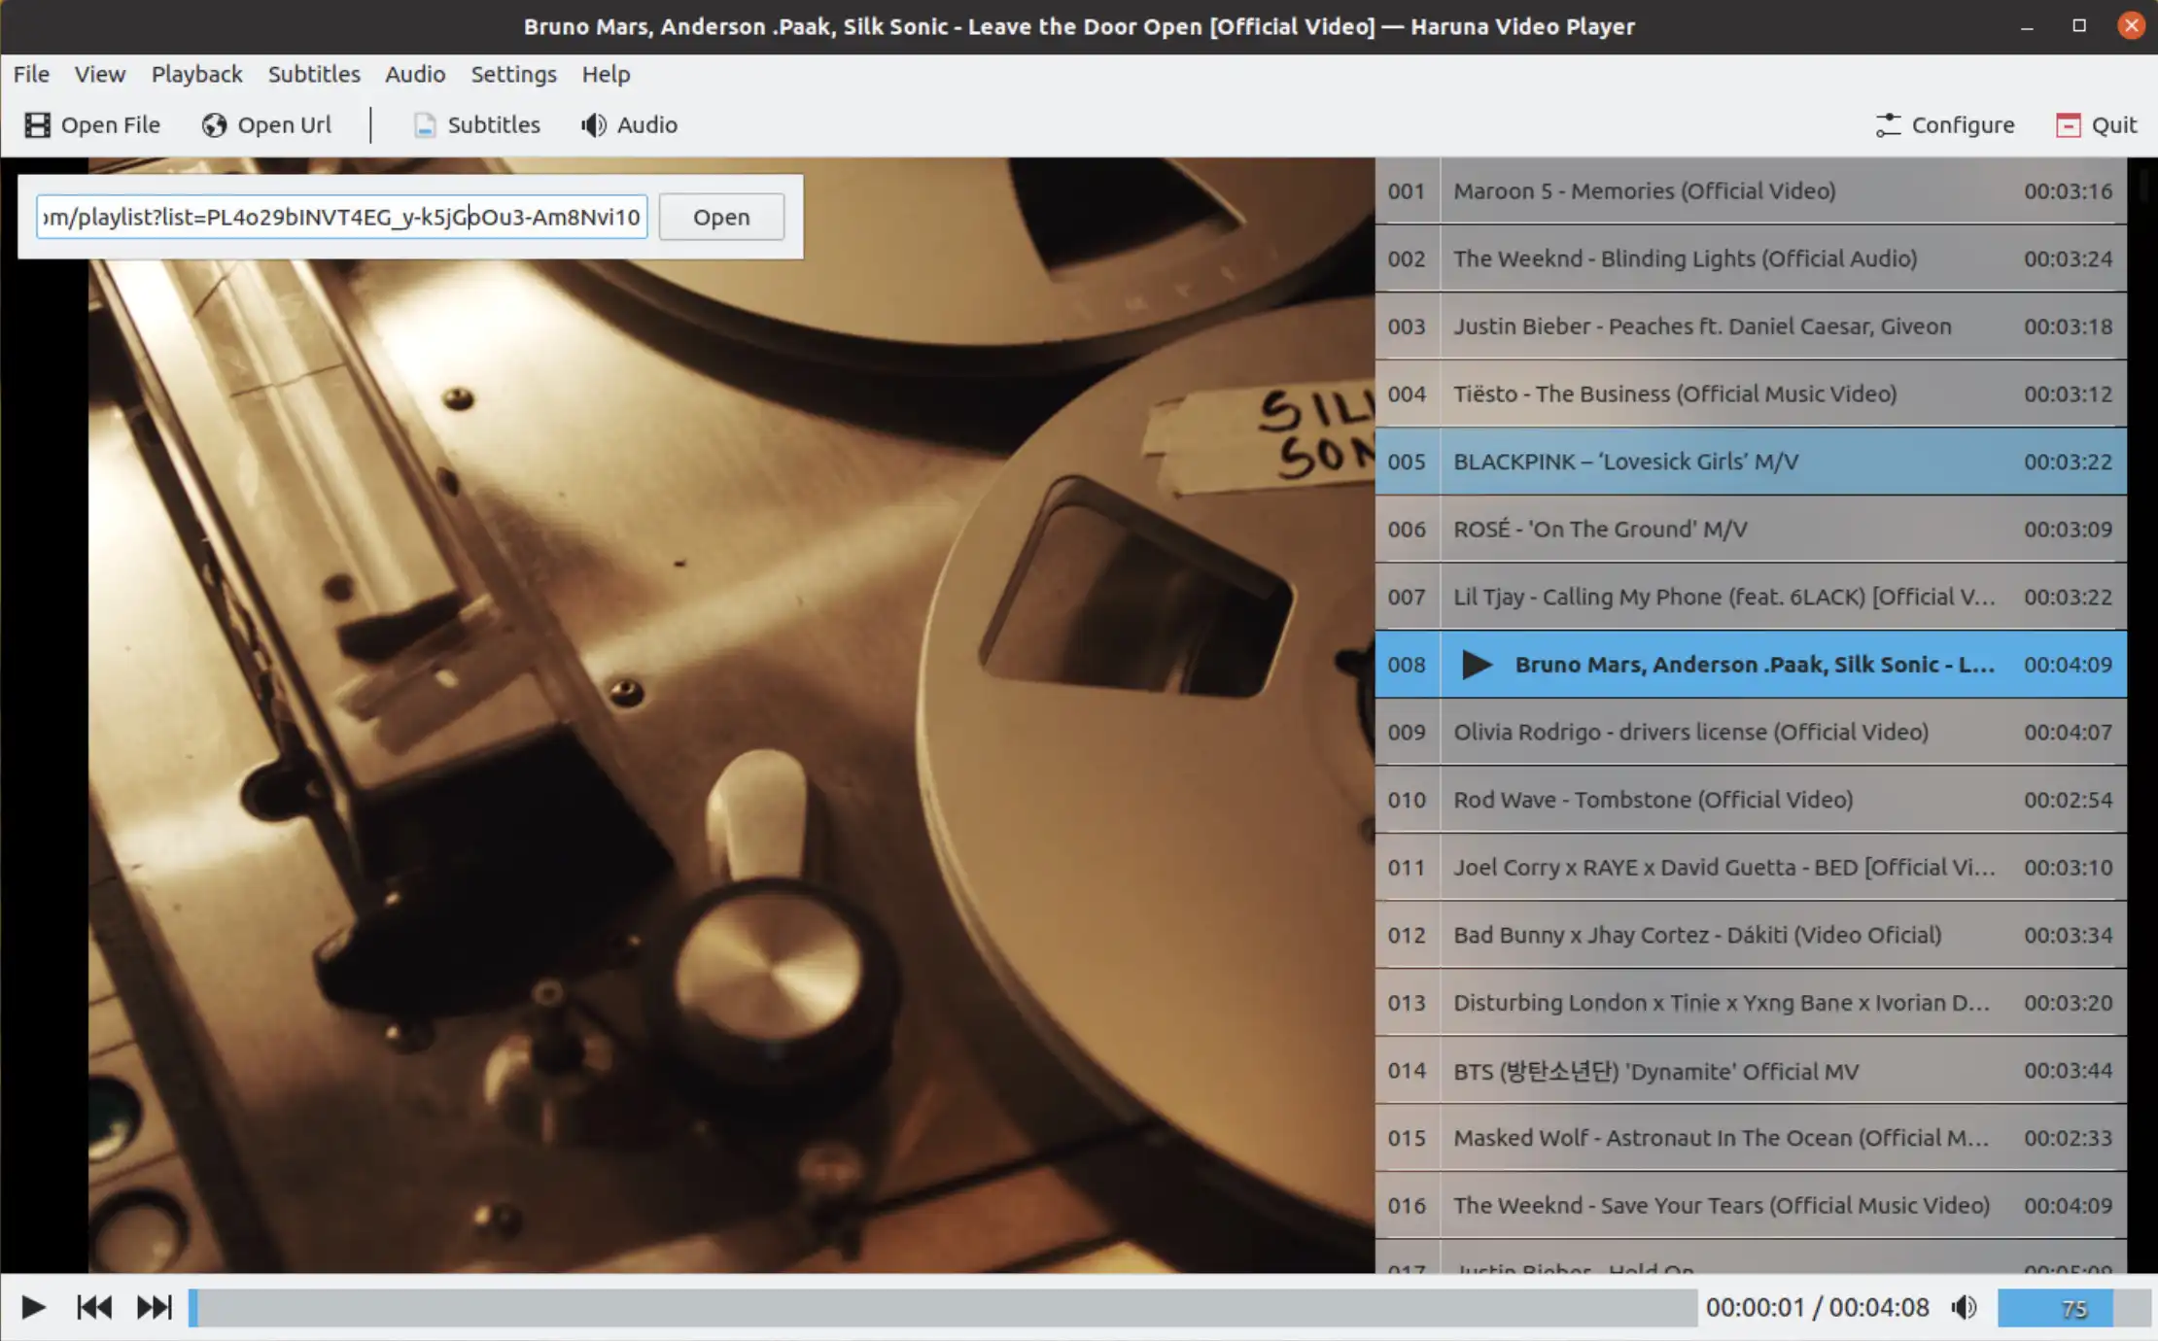Open the Playback menu
This screenshot has width=2158, height=1341.
196,74
